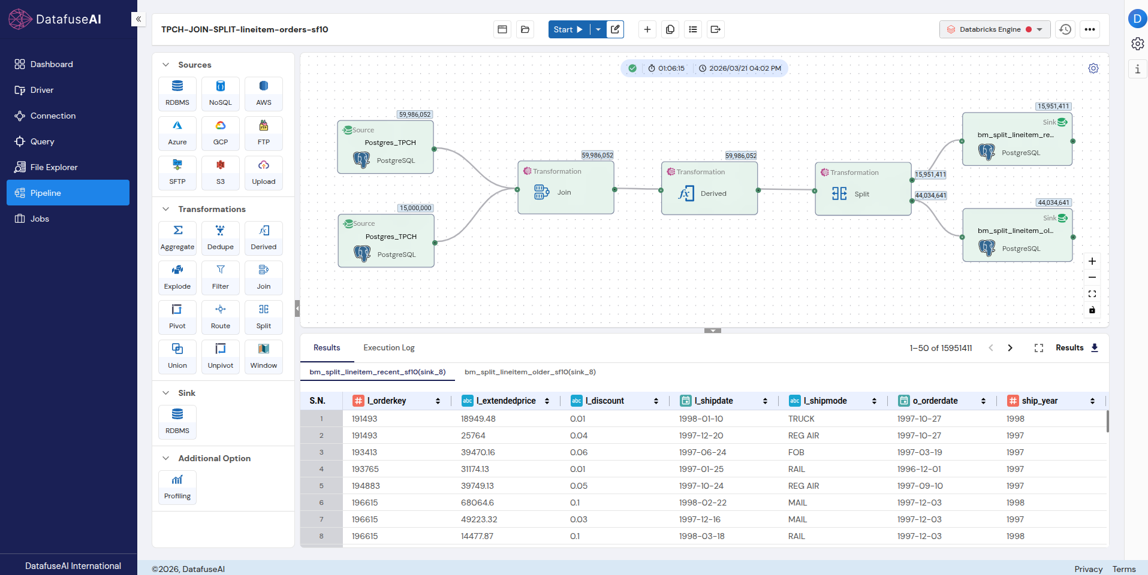Choose the Filter transformation icon

(221, 277)
